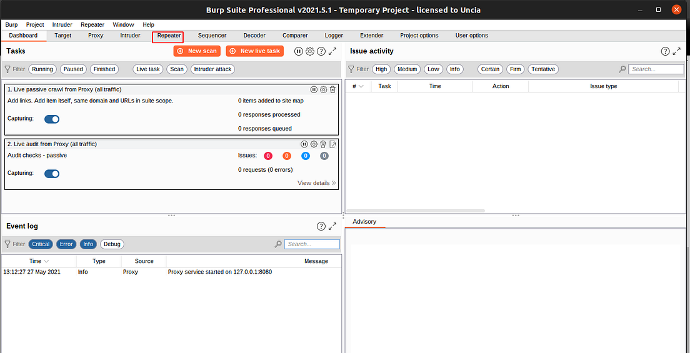Pause all tasks in the Tasks panel
This screenshot has width=690, height=353.
point(298,51)
